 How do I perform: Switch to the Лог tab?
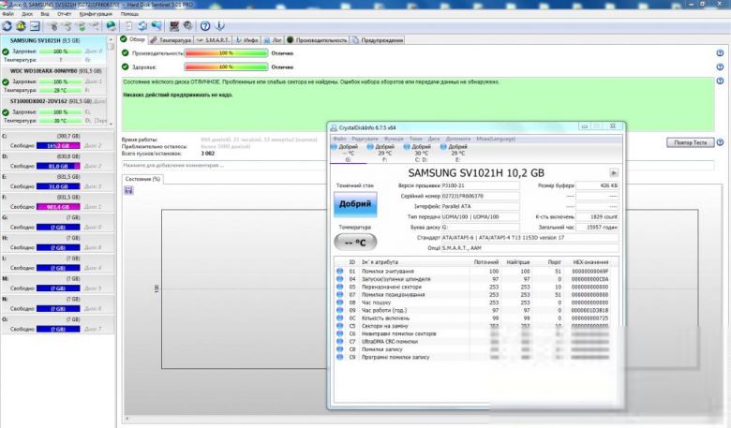(273, 40)
